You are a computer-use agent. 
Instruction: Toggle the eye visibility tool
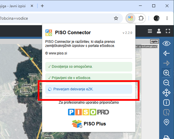(x=166, y=43)
